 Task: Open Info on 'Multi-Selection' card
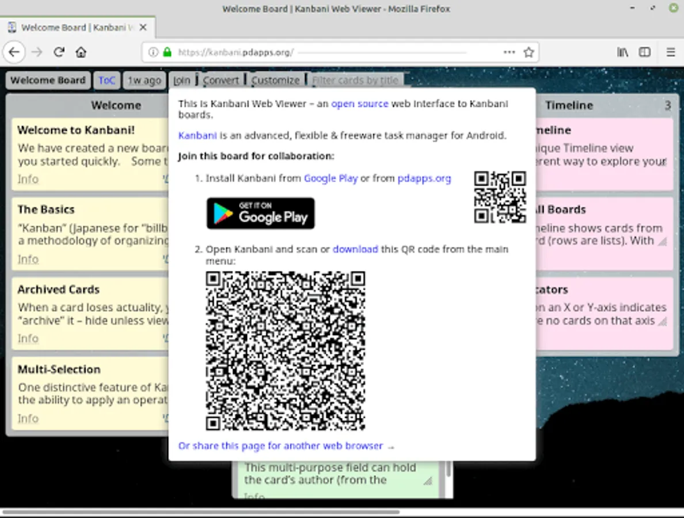pos(28,418)
